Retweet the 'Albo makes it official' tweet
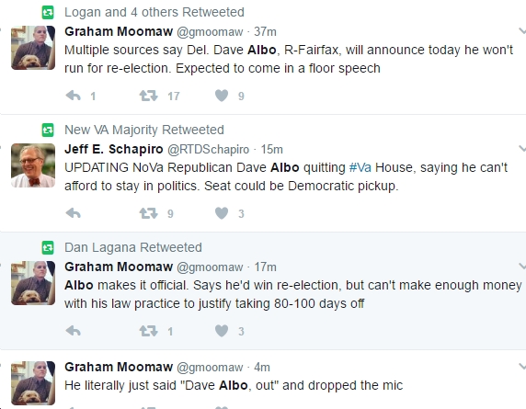526x409 pixels. pyautogui.click(x=148, y=331)
